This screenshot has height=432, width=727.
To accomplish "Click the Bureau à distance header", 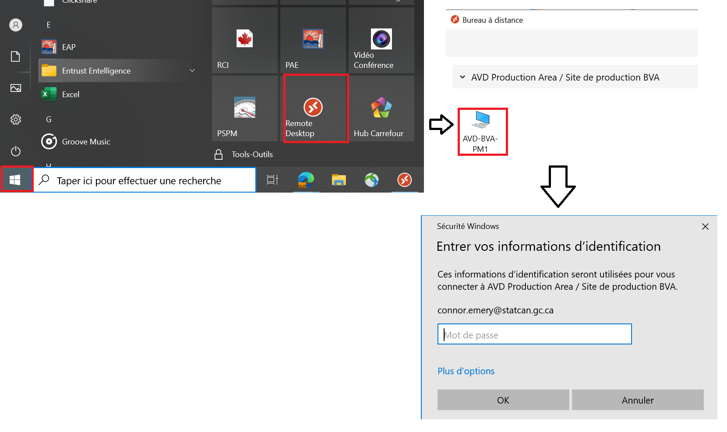I will click(492, 20).
